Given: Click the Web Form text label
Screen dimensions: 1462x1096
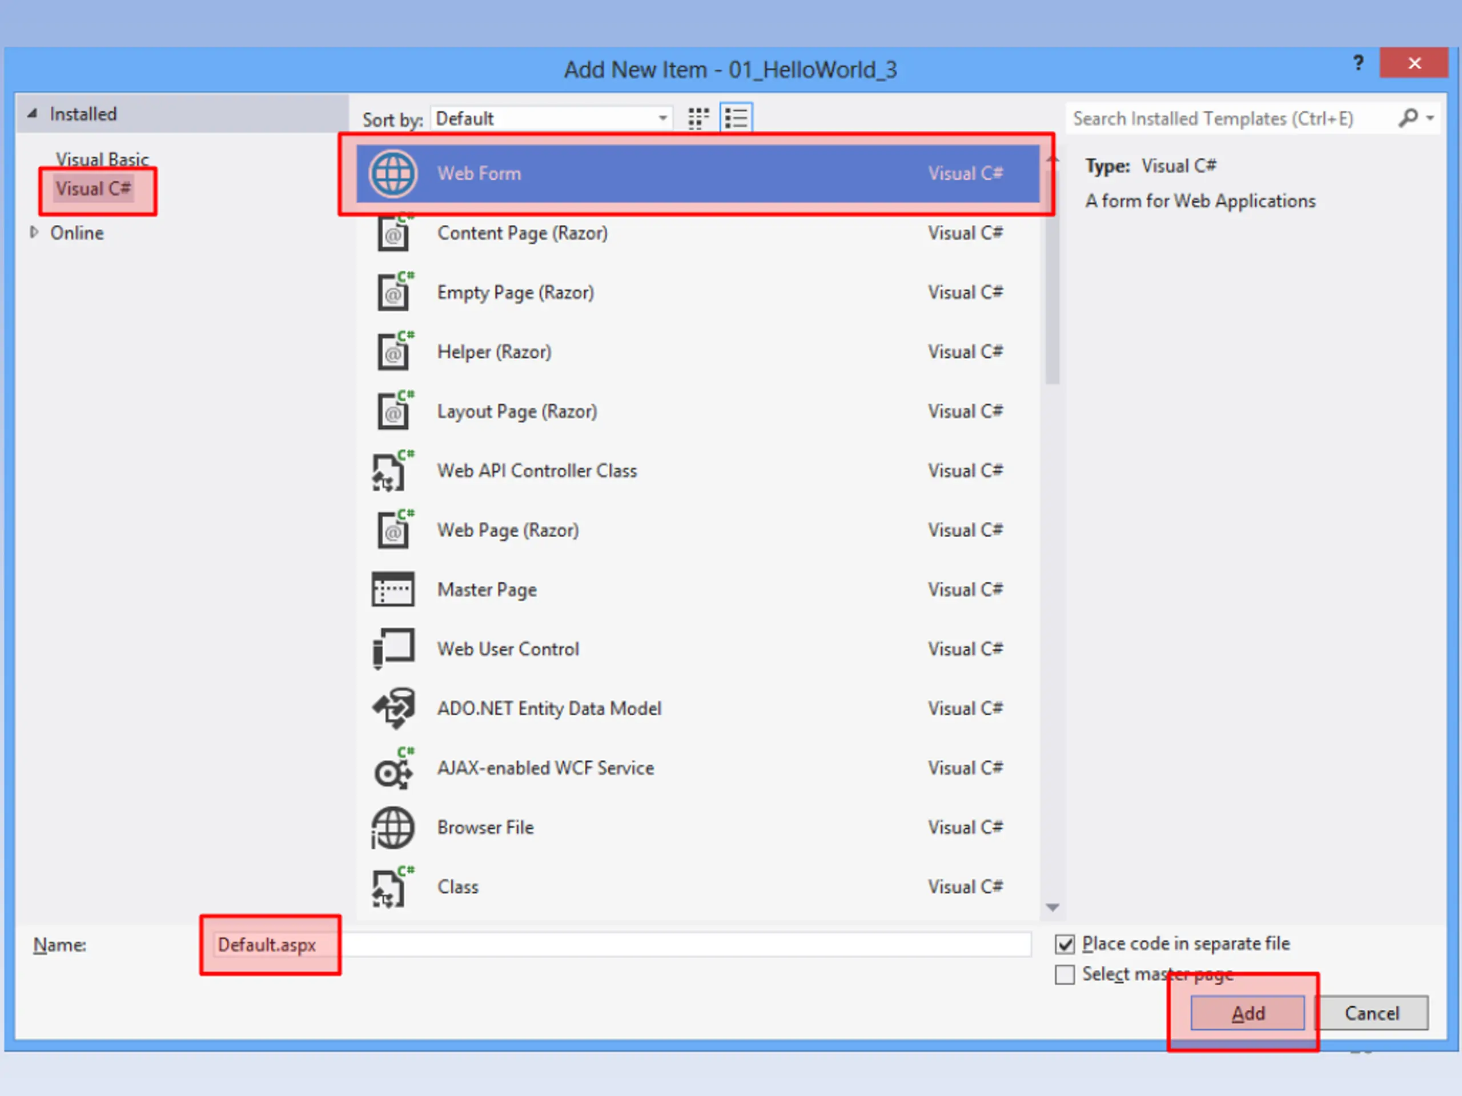Looking at the screenshot, I should 479,174.
